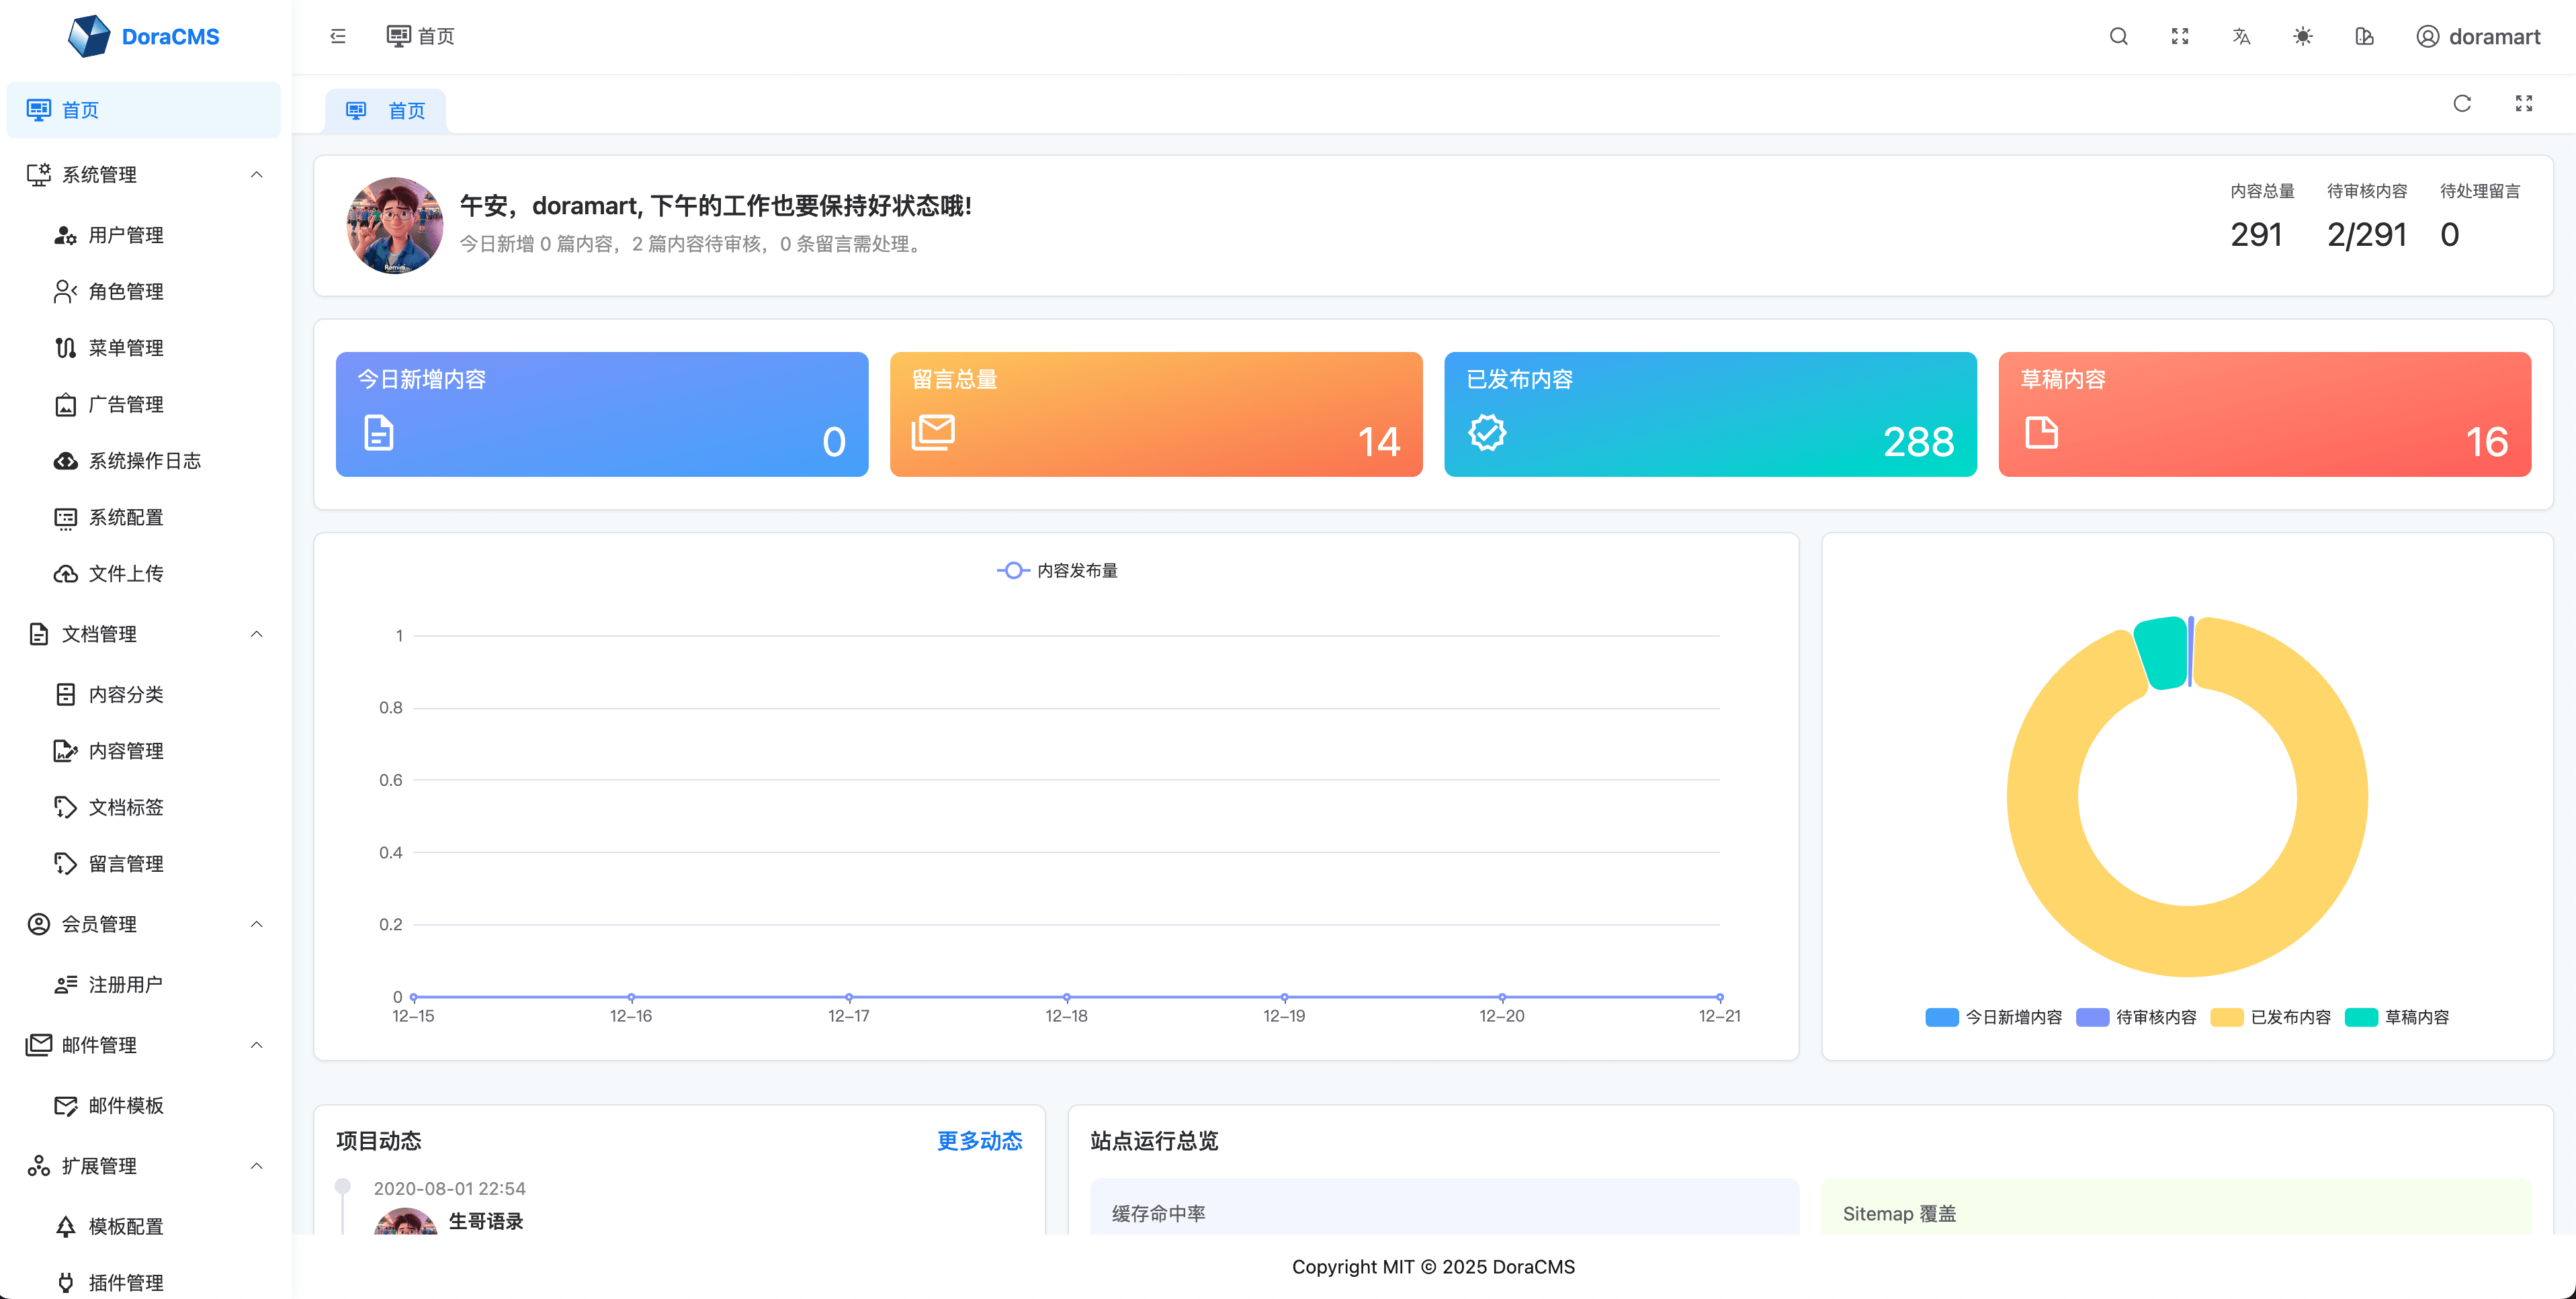Click the 更多动态 link
Image resolution: width=2576 pixels, height=1299 pixels.
click(979, 1141)
